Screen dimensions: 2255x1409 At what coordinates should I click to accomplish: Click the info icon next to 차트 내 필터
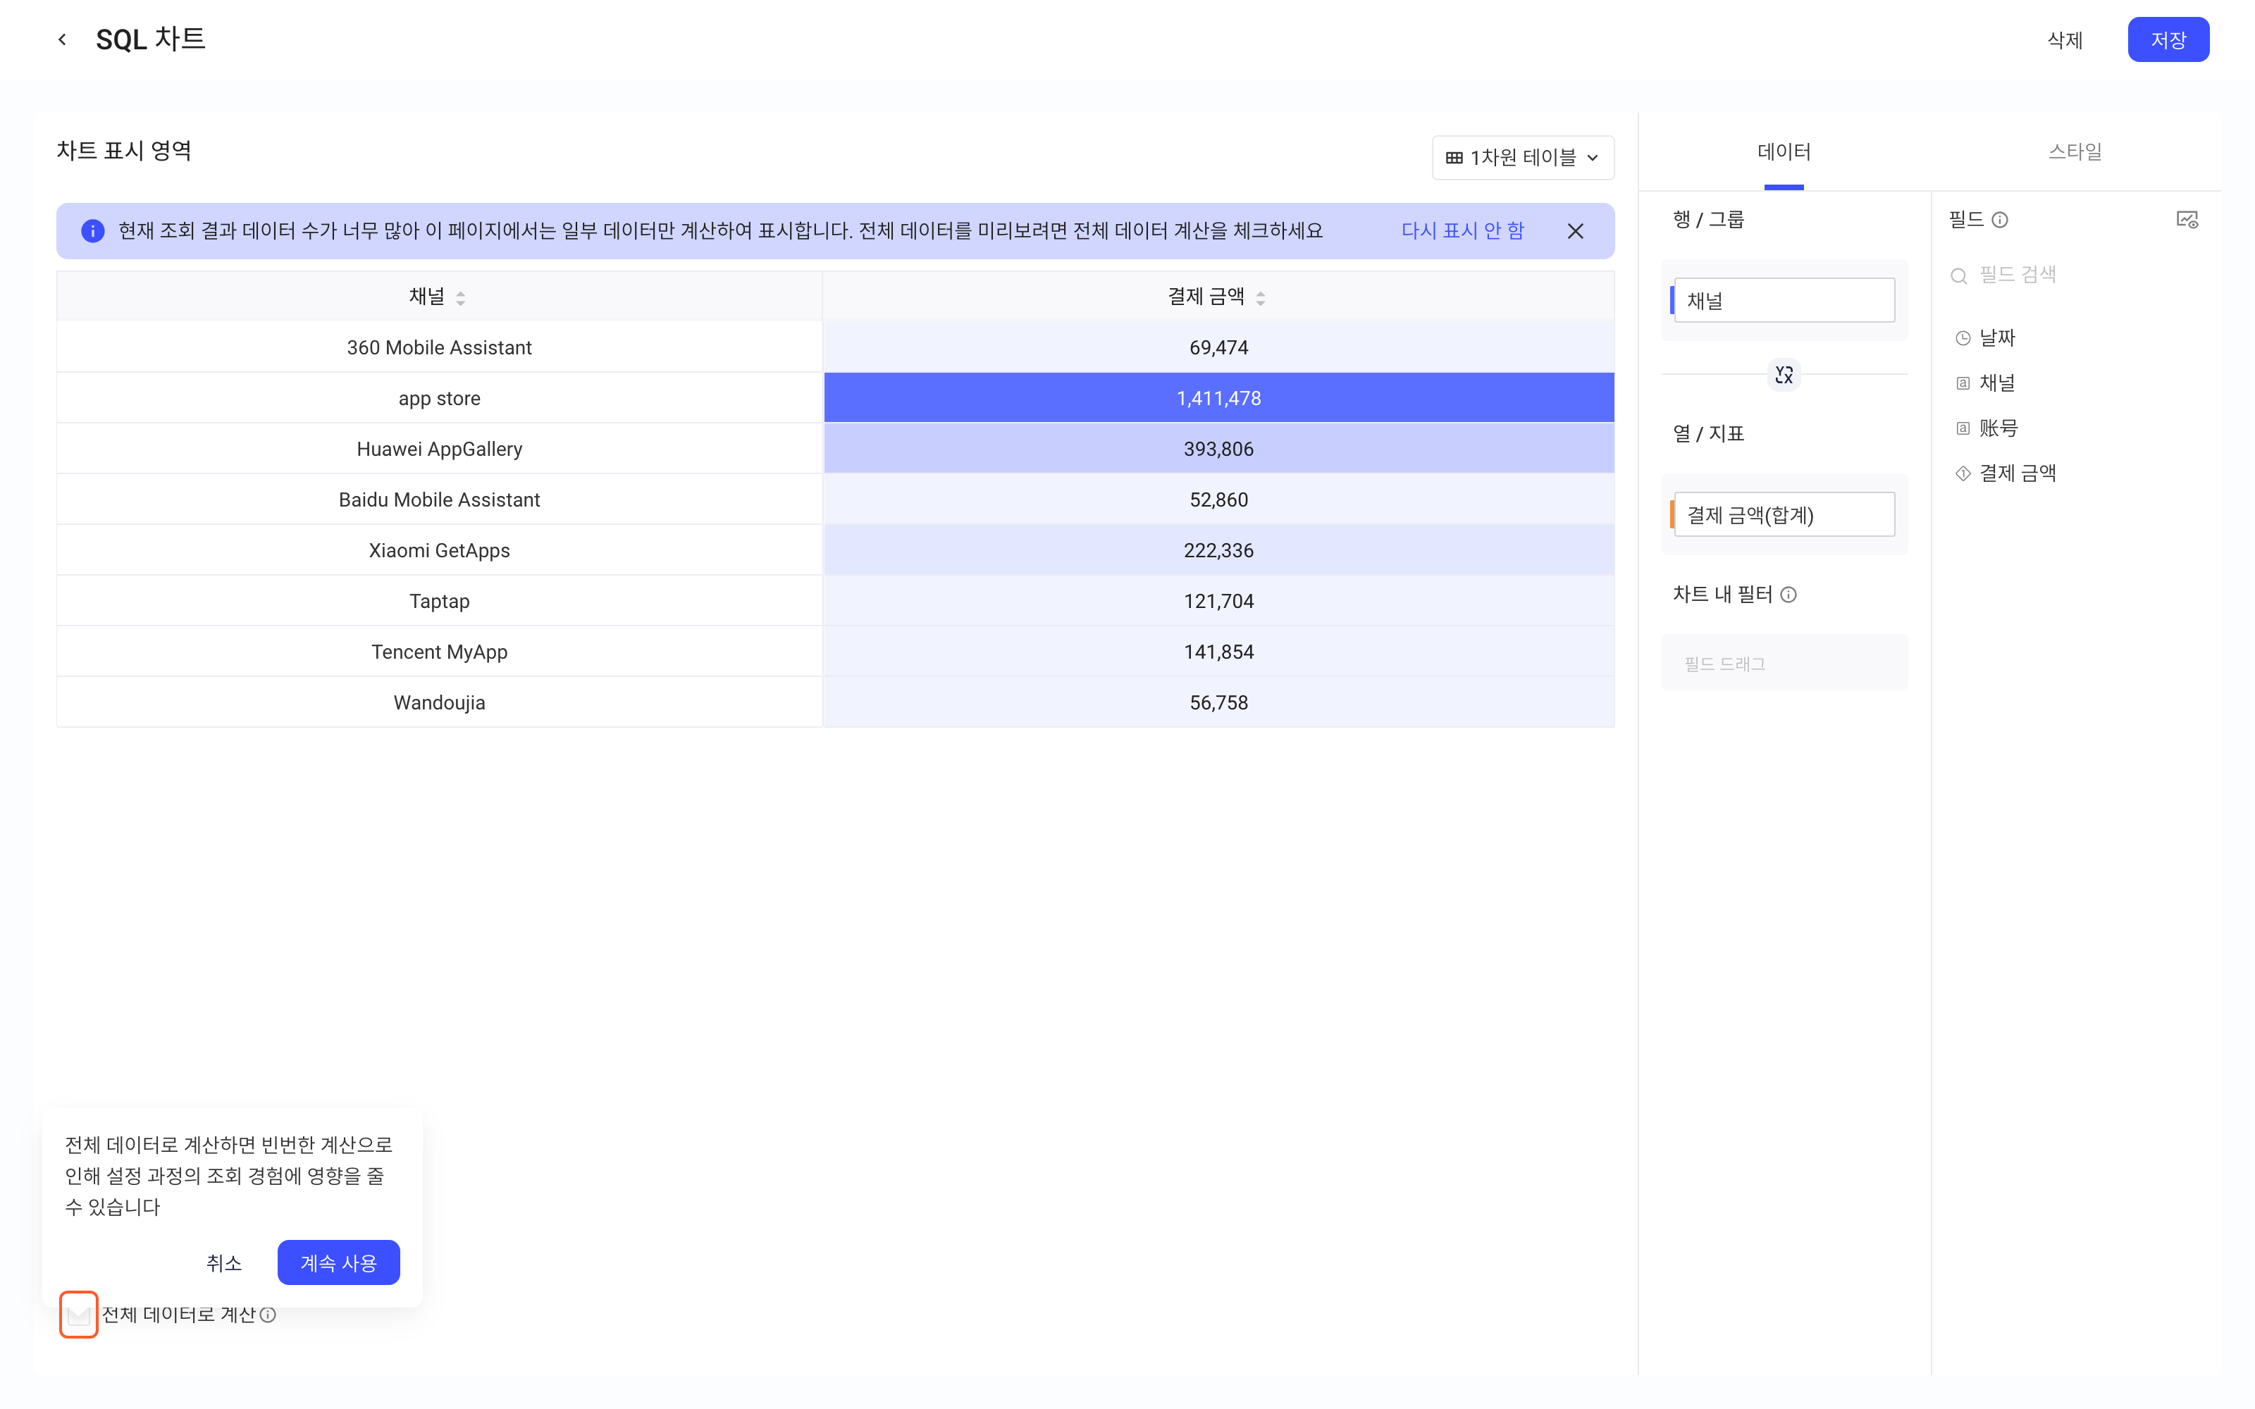[1788, 595]
